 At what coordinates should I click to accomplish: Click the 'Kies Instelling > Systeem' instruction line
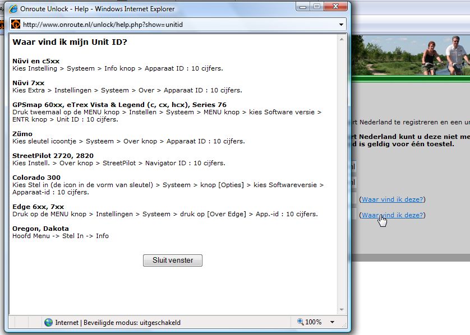click(118, 68)
